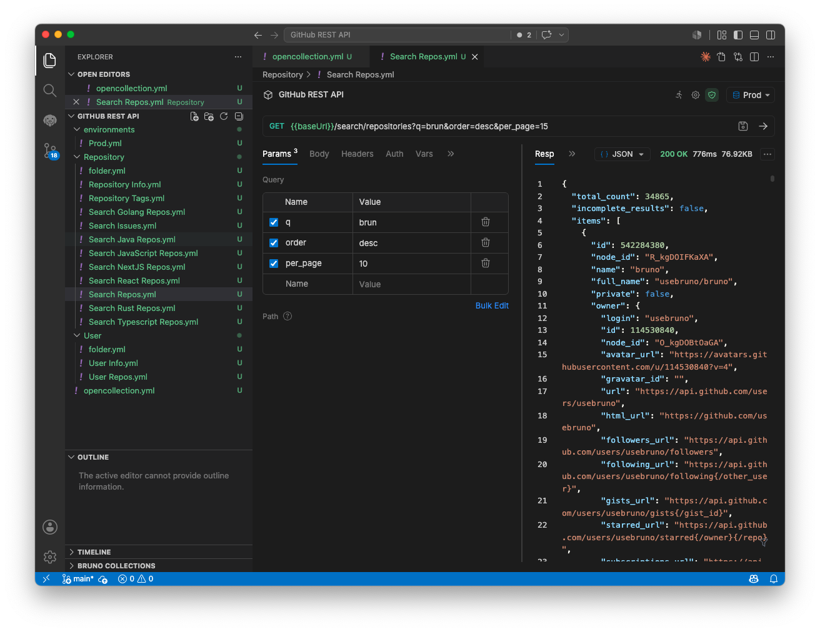Toggle Secondary Side Bar layout icon
The width and height of the screenshot is (820, 632).
(x=771, y=35)
